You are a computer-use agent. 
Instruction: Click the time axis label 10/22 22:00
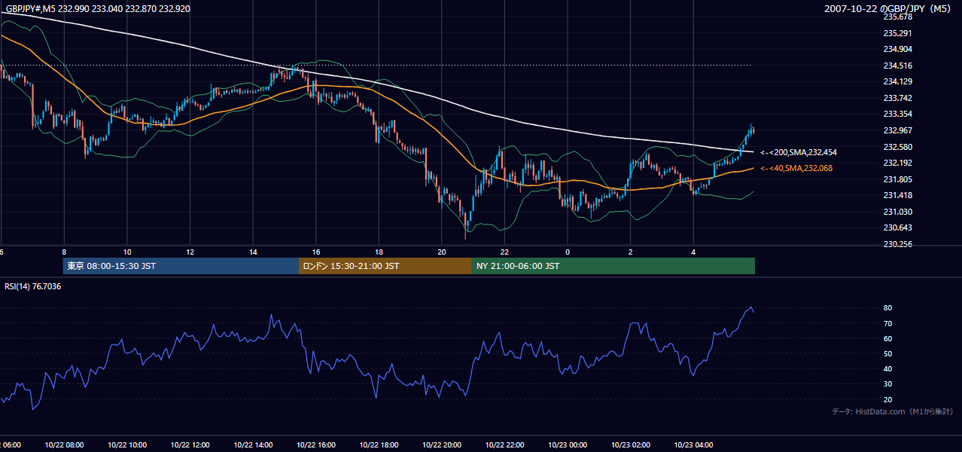505,445
